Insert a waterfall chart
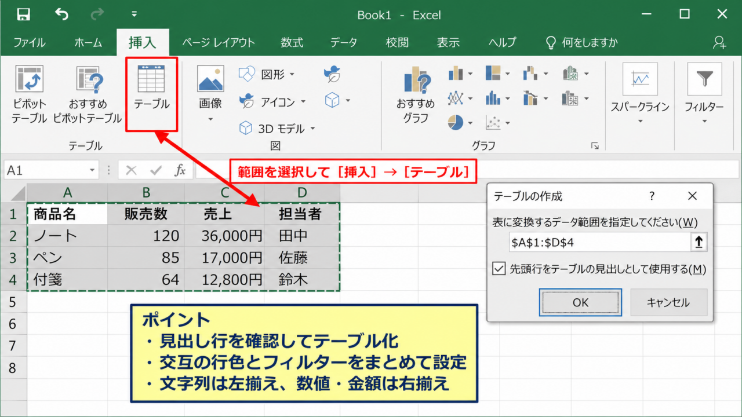This screenshot has height=417, width=742. 534,74
